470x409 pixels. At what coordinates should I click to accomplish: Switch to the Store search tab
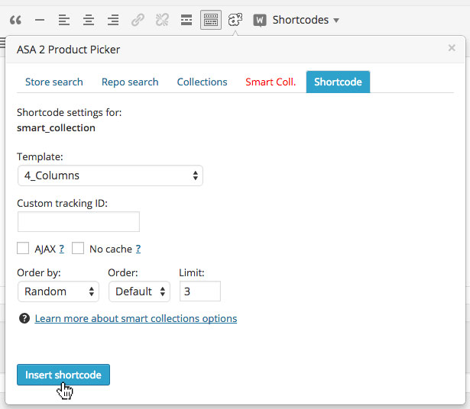coord(54,82)
